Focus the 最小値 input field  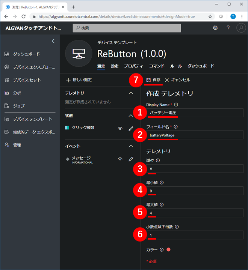tap(195, 191)
